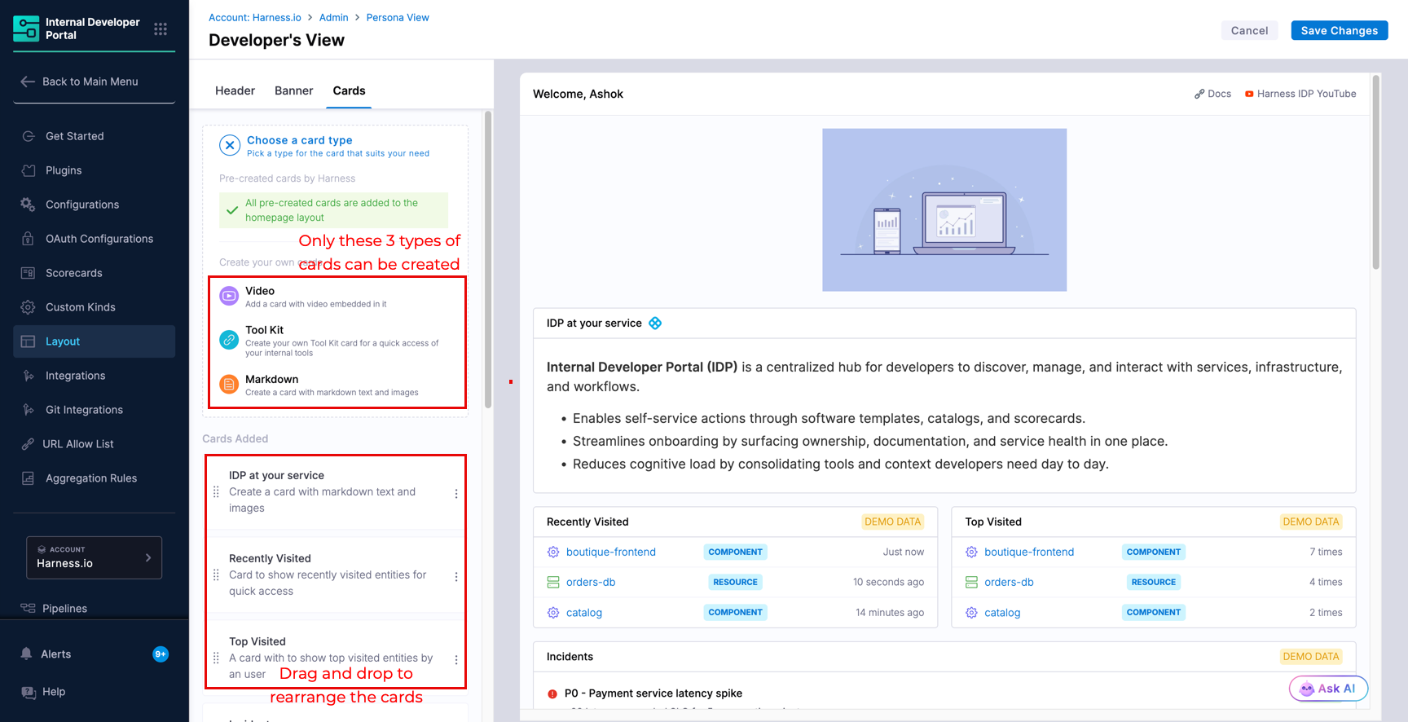Click the URL Allow List link icon
Image resolution: width=1408 pixels, height=722 pixels.
coord(28,444)
